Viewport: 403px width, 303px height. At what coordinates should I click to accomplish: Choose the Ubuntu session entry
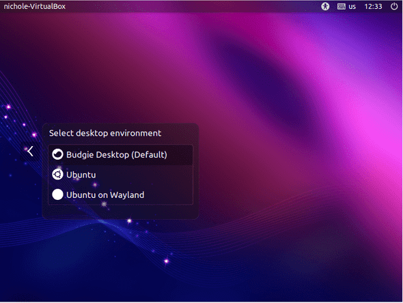pyautogui.click(x=120, y=175)
